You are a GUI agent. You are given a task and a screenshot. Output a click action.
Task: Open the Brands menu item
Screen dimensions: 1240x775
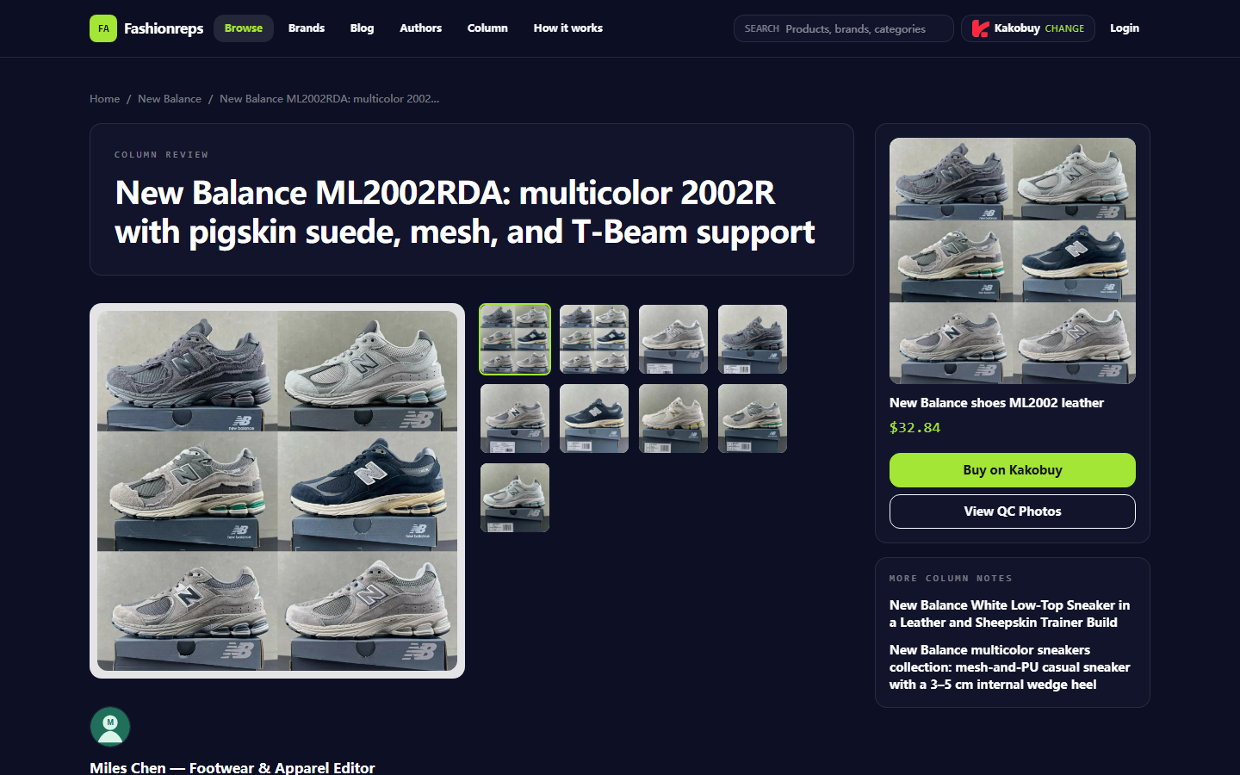[x=307, y=28]
